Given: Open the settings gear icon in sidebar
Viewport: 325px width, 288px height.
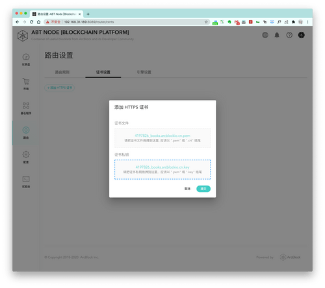Looking at the screenshot, I should pyautogui.click(x=26, y=154).
